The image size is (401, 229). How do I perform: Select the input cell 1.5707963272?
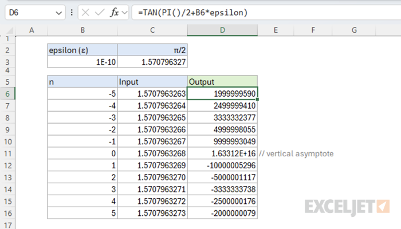pos(152,201)
